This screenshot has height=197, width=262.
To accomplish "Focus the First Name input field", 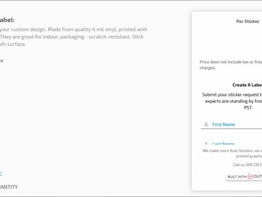I will click(236, 125).
